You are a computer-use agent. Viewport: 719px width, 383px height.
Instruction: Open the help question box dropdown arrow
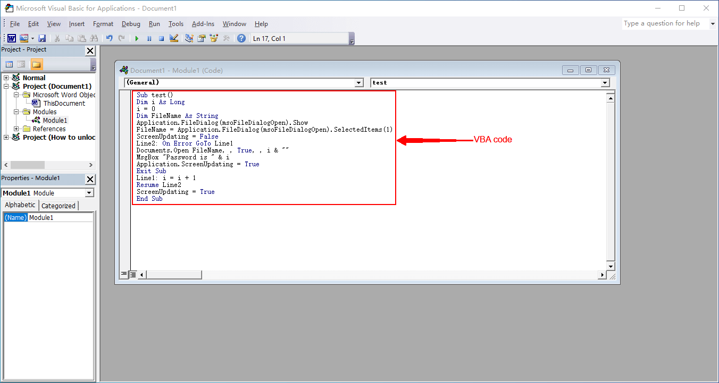712,23
